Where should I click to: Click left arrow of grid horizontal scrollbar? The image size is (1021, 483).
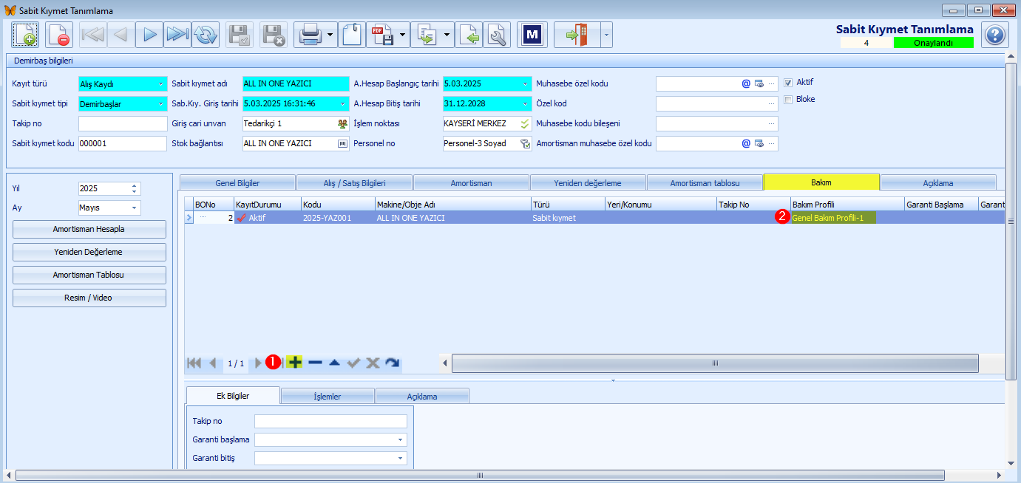coord(444,363)
